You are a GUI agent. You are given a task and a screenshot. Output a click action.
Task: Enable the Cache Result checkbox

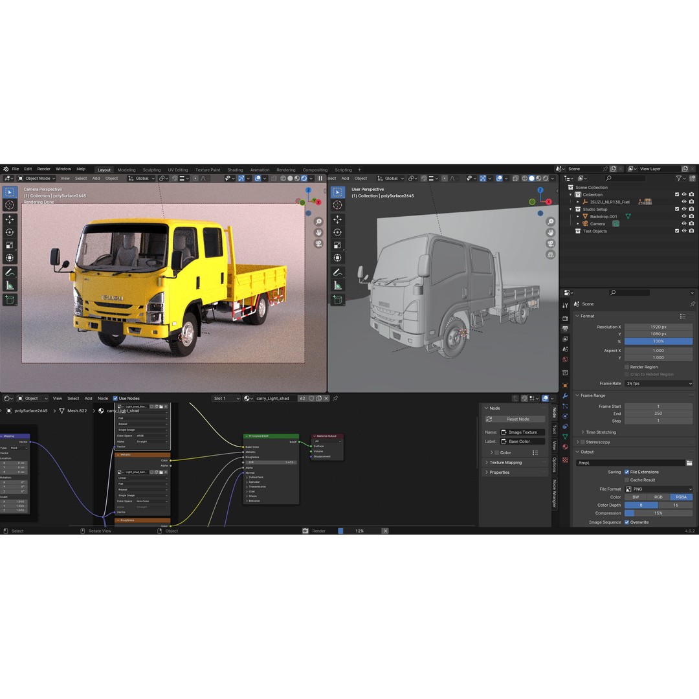pos(627,480)
